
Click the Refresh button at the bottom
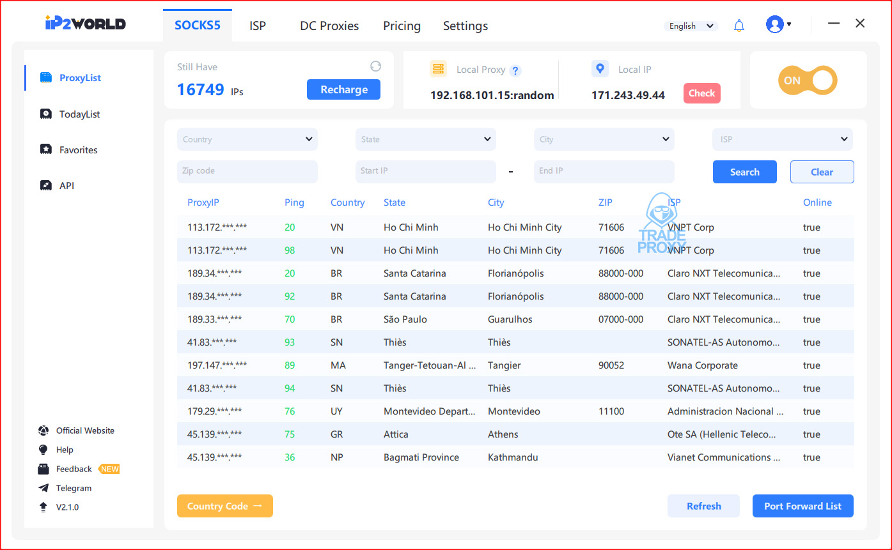click(703, 506)
